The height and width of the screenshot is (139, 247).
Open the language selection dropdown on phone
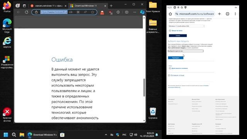coord(186,51)
